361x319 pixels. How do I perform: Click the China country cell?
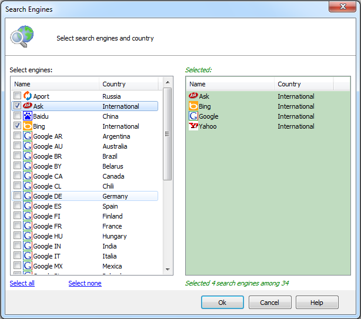click(111, 116)
